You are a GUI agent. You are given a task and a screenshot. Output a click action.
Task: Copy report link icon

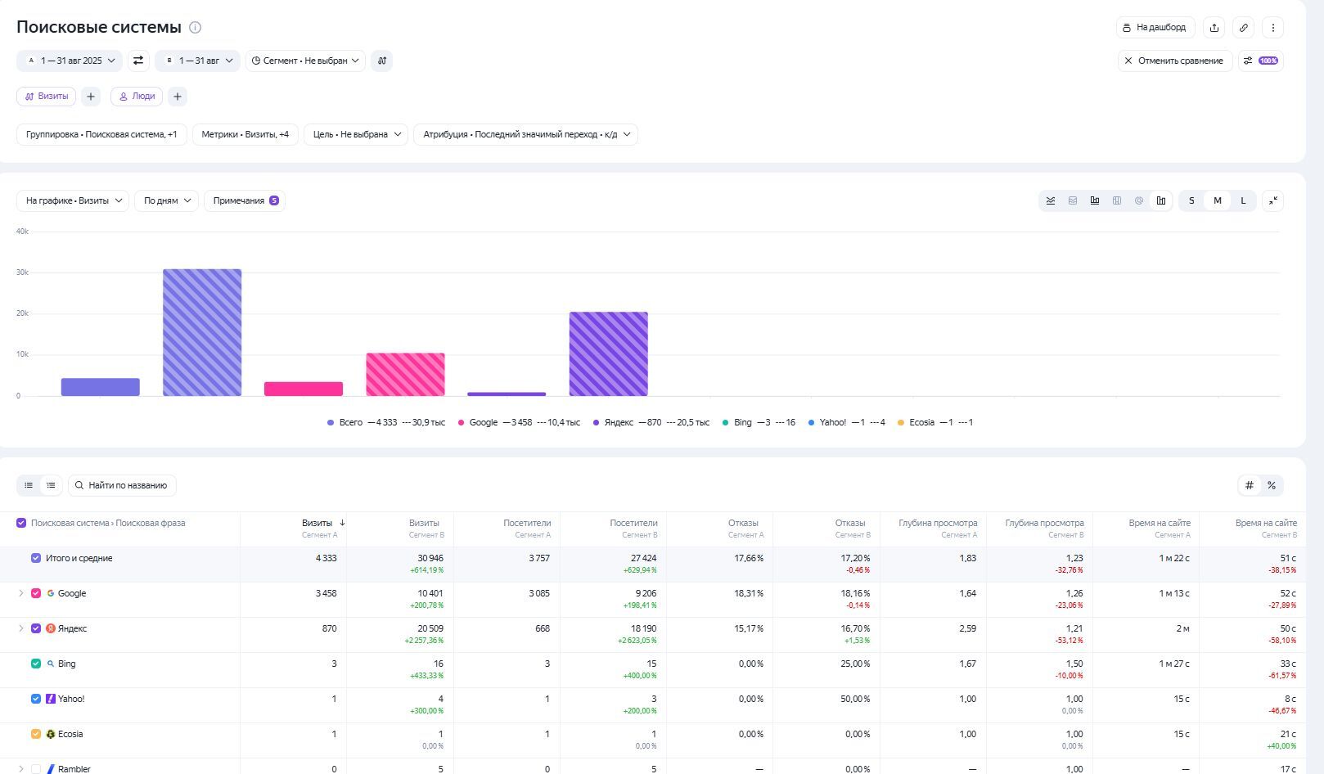tap(1243, 27)
